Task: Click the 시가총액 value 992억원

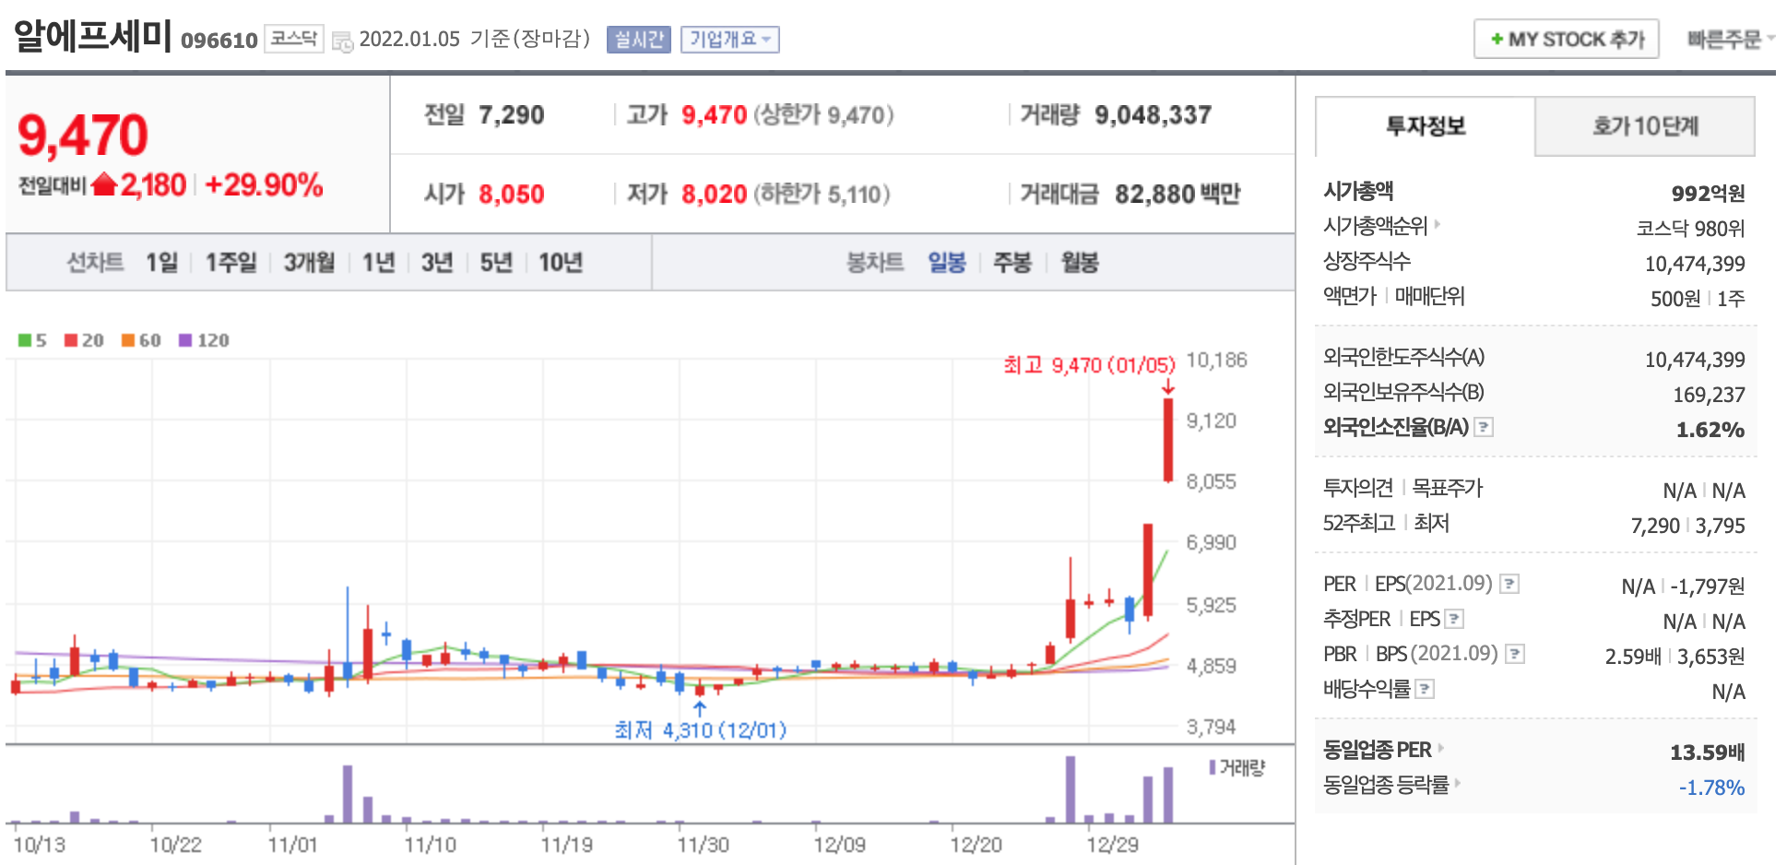Action: [x=1709, y=194]
